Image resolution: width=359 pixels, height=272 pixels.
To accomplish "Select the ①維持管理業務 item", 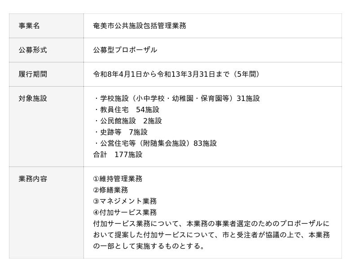I will click(x=118, y=179).
